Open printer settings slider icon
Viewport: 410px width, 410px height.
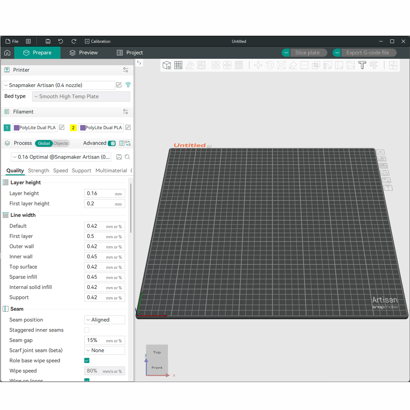pos(126,70)
